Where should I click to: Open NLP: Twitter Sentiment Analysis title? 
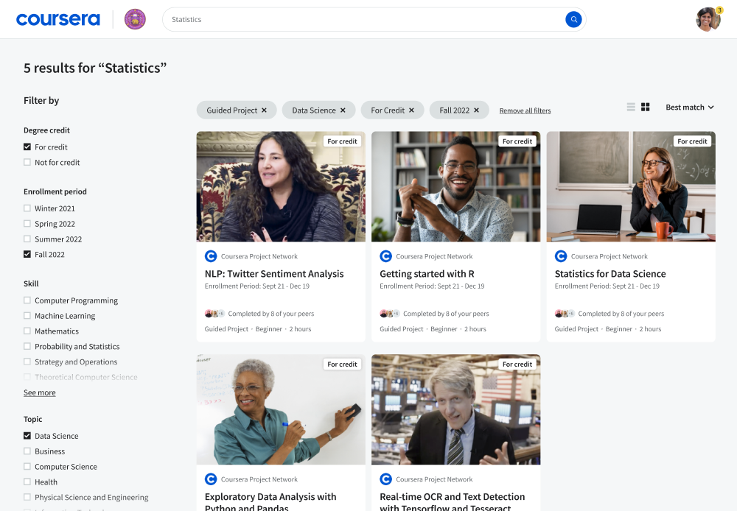[274, 273]
